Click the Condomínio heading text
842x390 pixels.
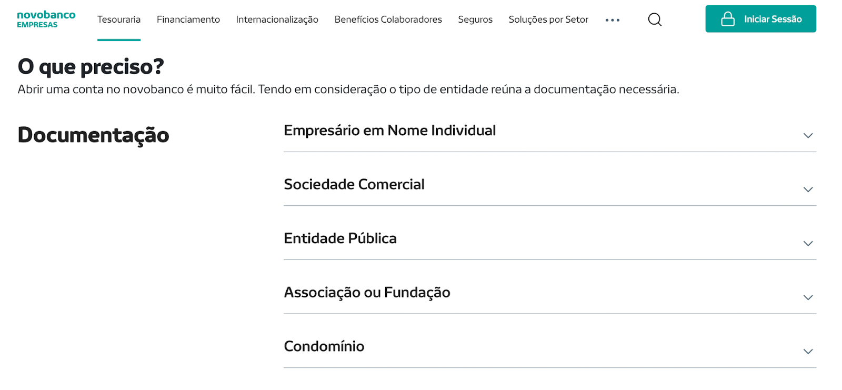click(324, 346)
